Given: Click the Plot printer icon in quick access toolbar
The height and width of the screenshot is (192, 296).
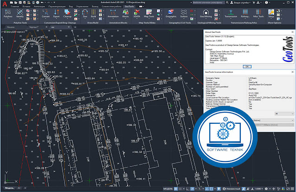Looking at the screenshot, I should pos(38,2).
